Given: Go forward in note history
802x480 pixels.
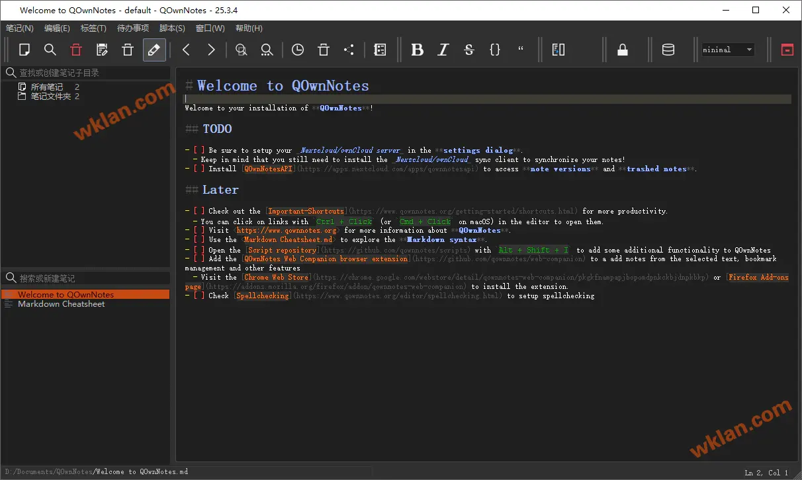Looking at the screenshot, I should click(x=211, y=50).
